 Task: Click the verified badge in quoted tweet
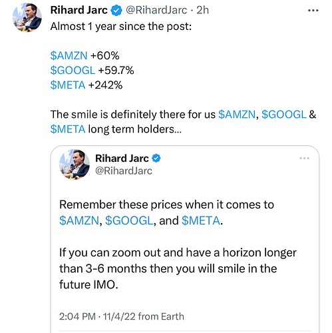[x=156, y=159]
